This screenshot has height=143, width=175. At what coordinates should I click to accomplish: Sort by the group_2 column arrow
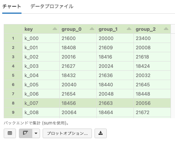[166, 29]
